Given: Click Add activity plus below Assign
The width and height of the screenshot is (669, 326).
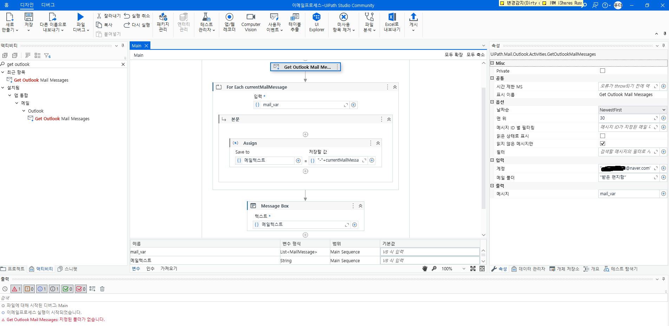Looking at the screenshot, I should 305,171.
